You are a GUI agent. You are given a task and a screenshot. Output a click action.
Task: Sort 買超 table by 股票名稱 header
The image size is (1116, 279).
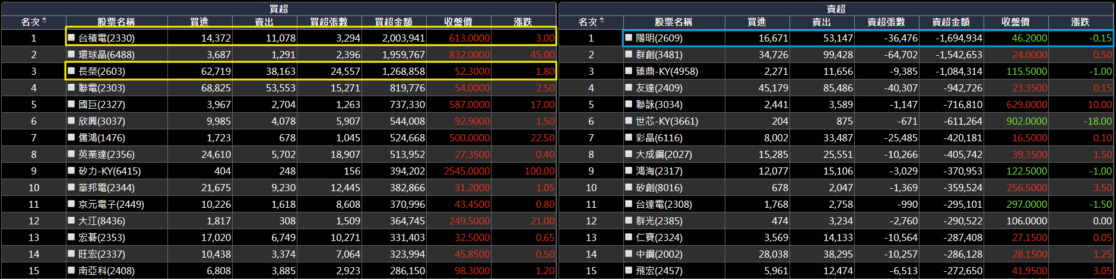click(x=116, y=22)
